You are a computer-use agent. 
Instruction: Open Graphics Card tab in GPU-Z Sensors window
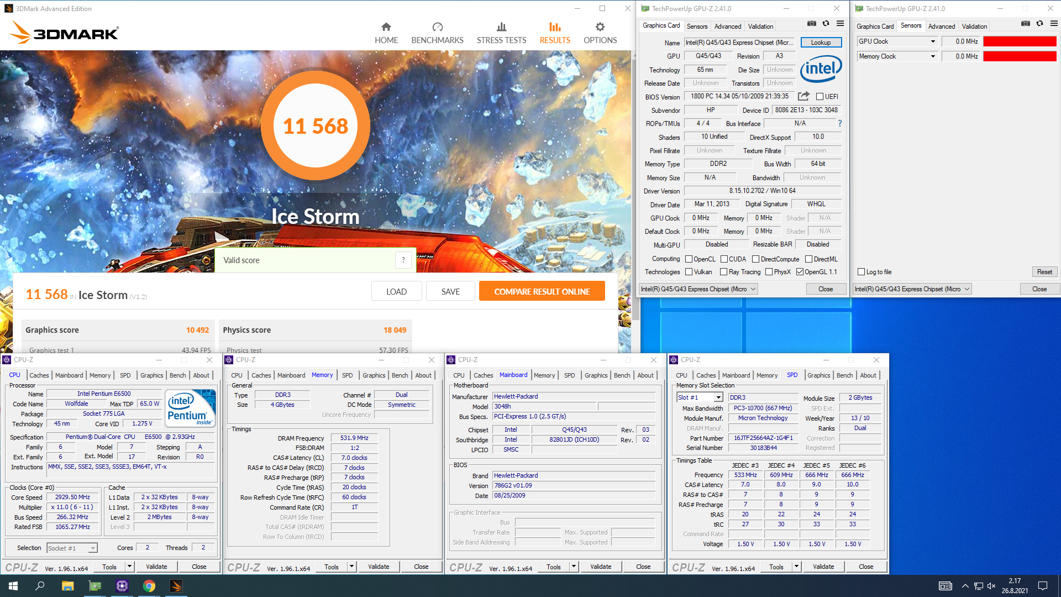pos(875,27)
